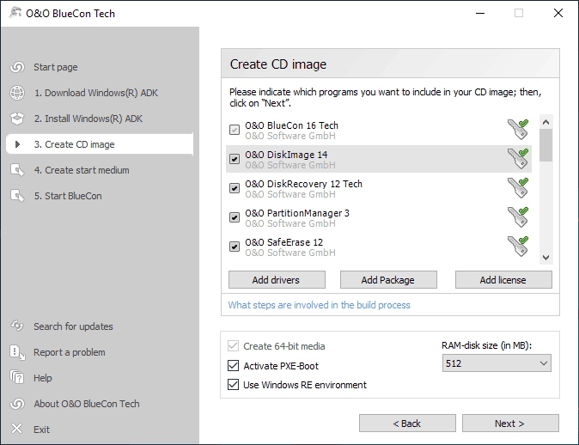Close the O&O BlueCon Tech window
The width and height of the screenshot is (579, 445).
pyautogui.click(x=558, y=13)
